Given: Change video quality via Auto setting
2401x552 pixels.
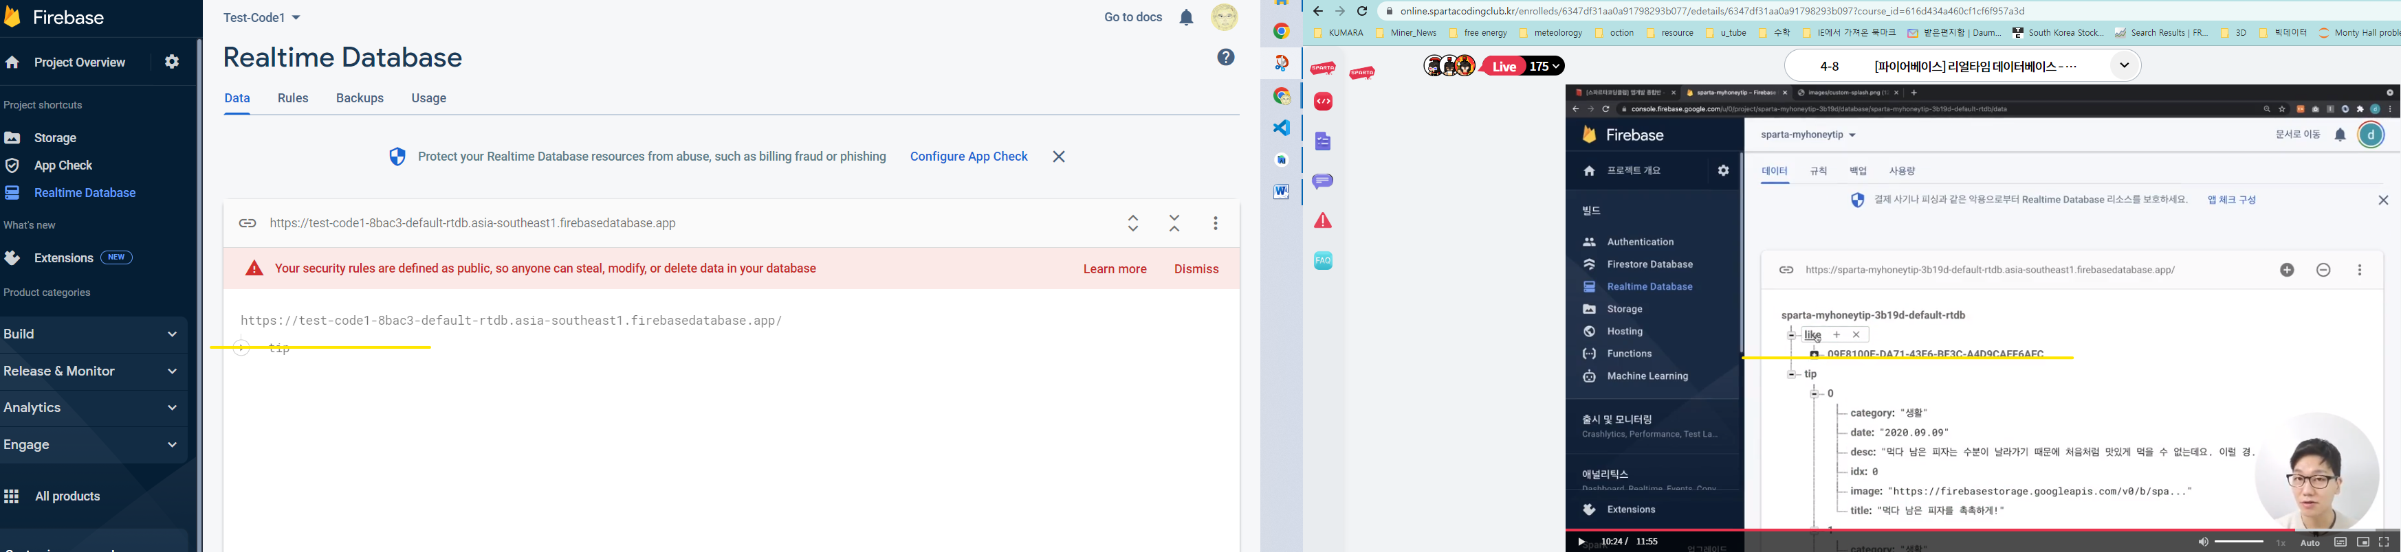Looking at the screenshot, I should 2310,542.
